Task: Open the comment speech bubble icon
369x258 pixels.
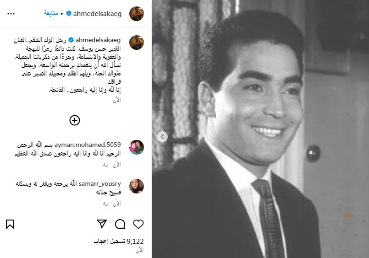Action: tap(120, 224)
